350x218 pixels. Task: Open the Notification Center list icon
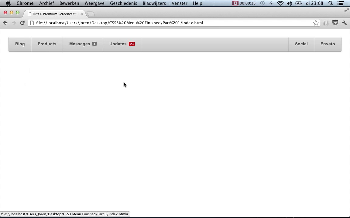point(340,3)
